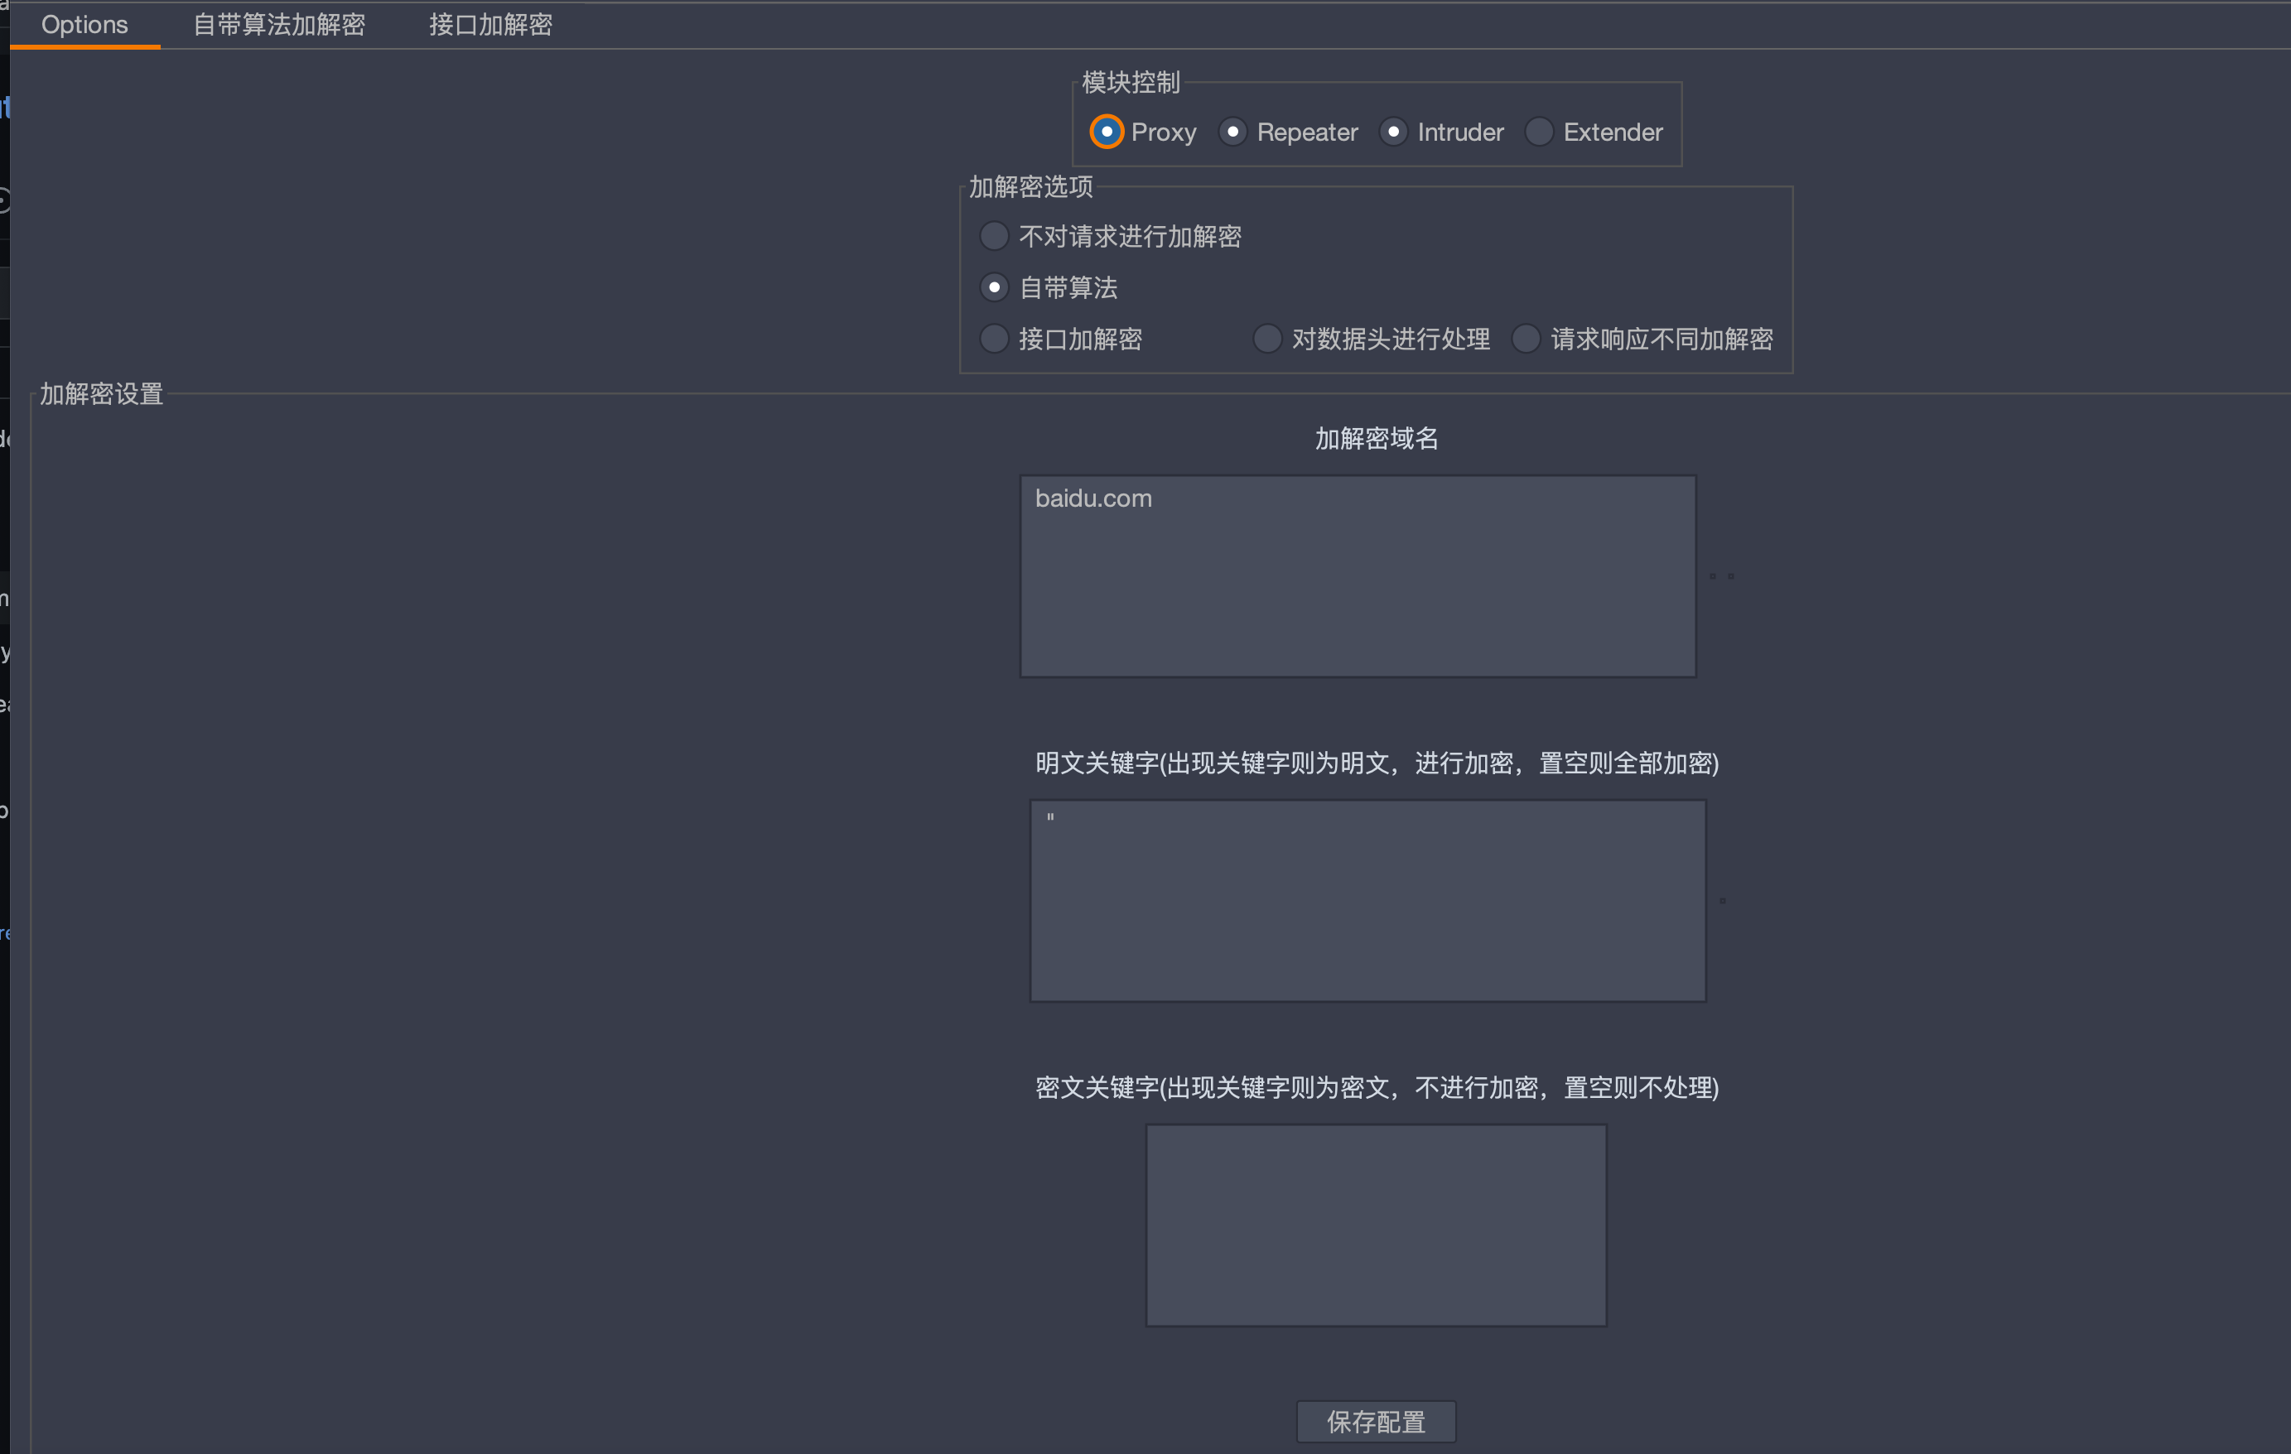Switch to the Options tab
The image size is (2291, 1454).
(84, 25)
